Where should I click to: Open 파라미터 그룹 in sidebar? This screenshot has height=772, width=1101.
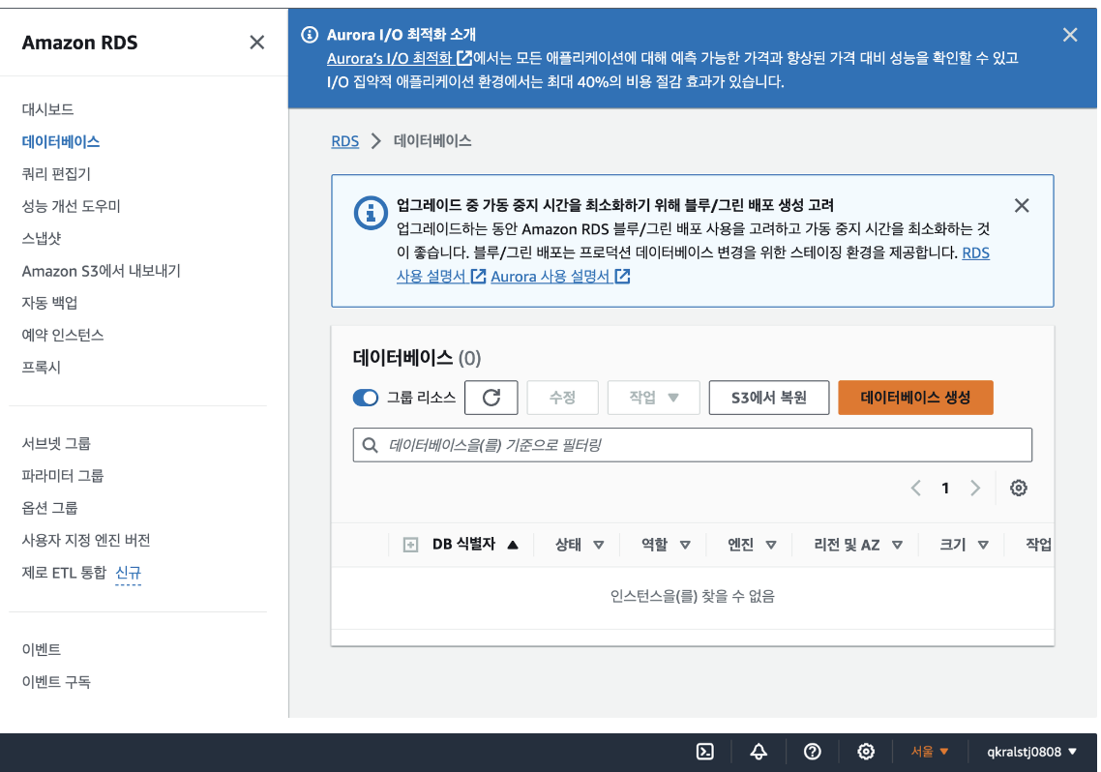coord(63,476)
